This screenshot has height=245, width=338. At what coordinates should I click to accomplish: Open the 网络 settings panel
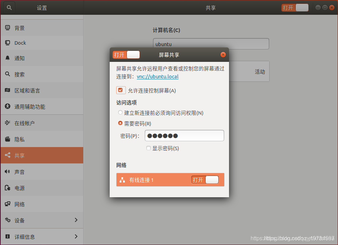pos(20,204)
